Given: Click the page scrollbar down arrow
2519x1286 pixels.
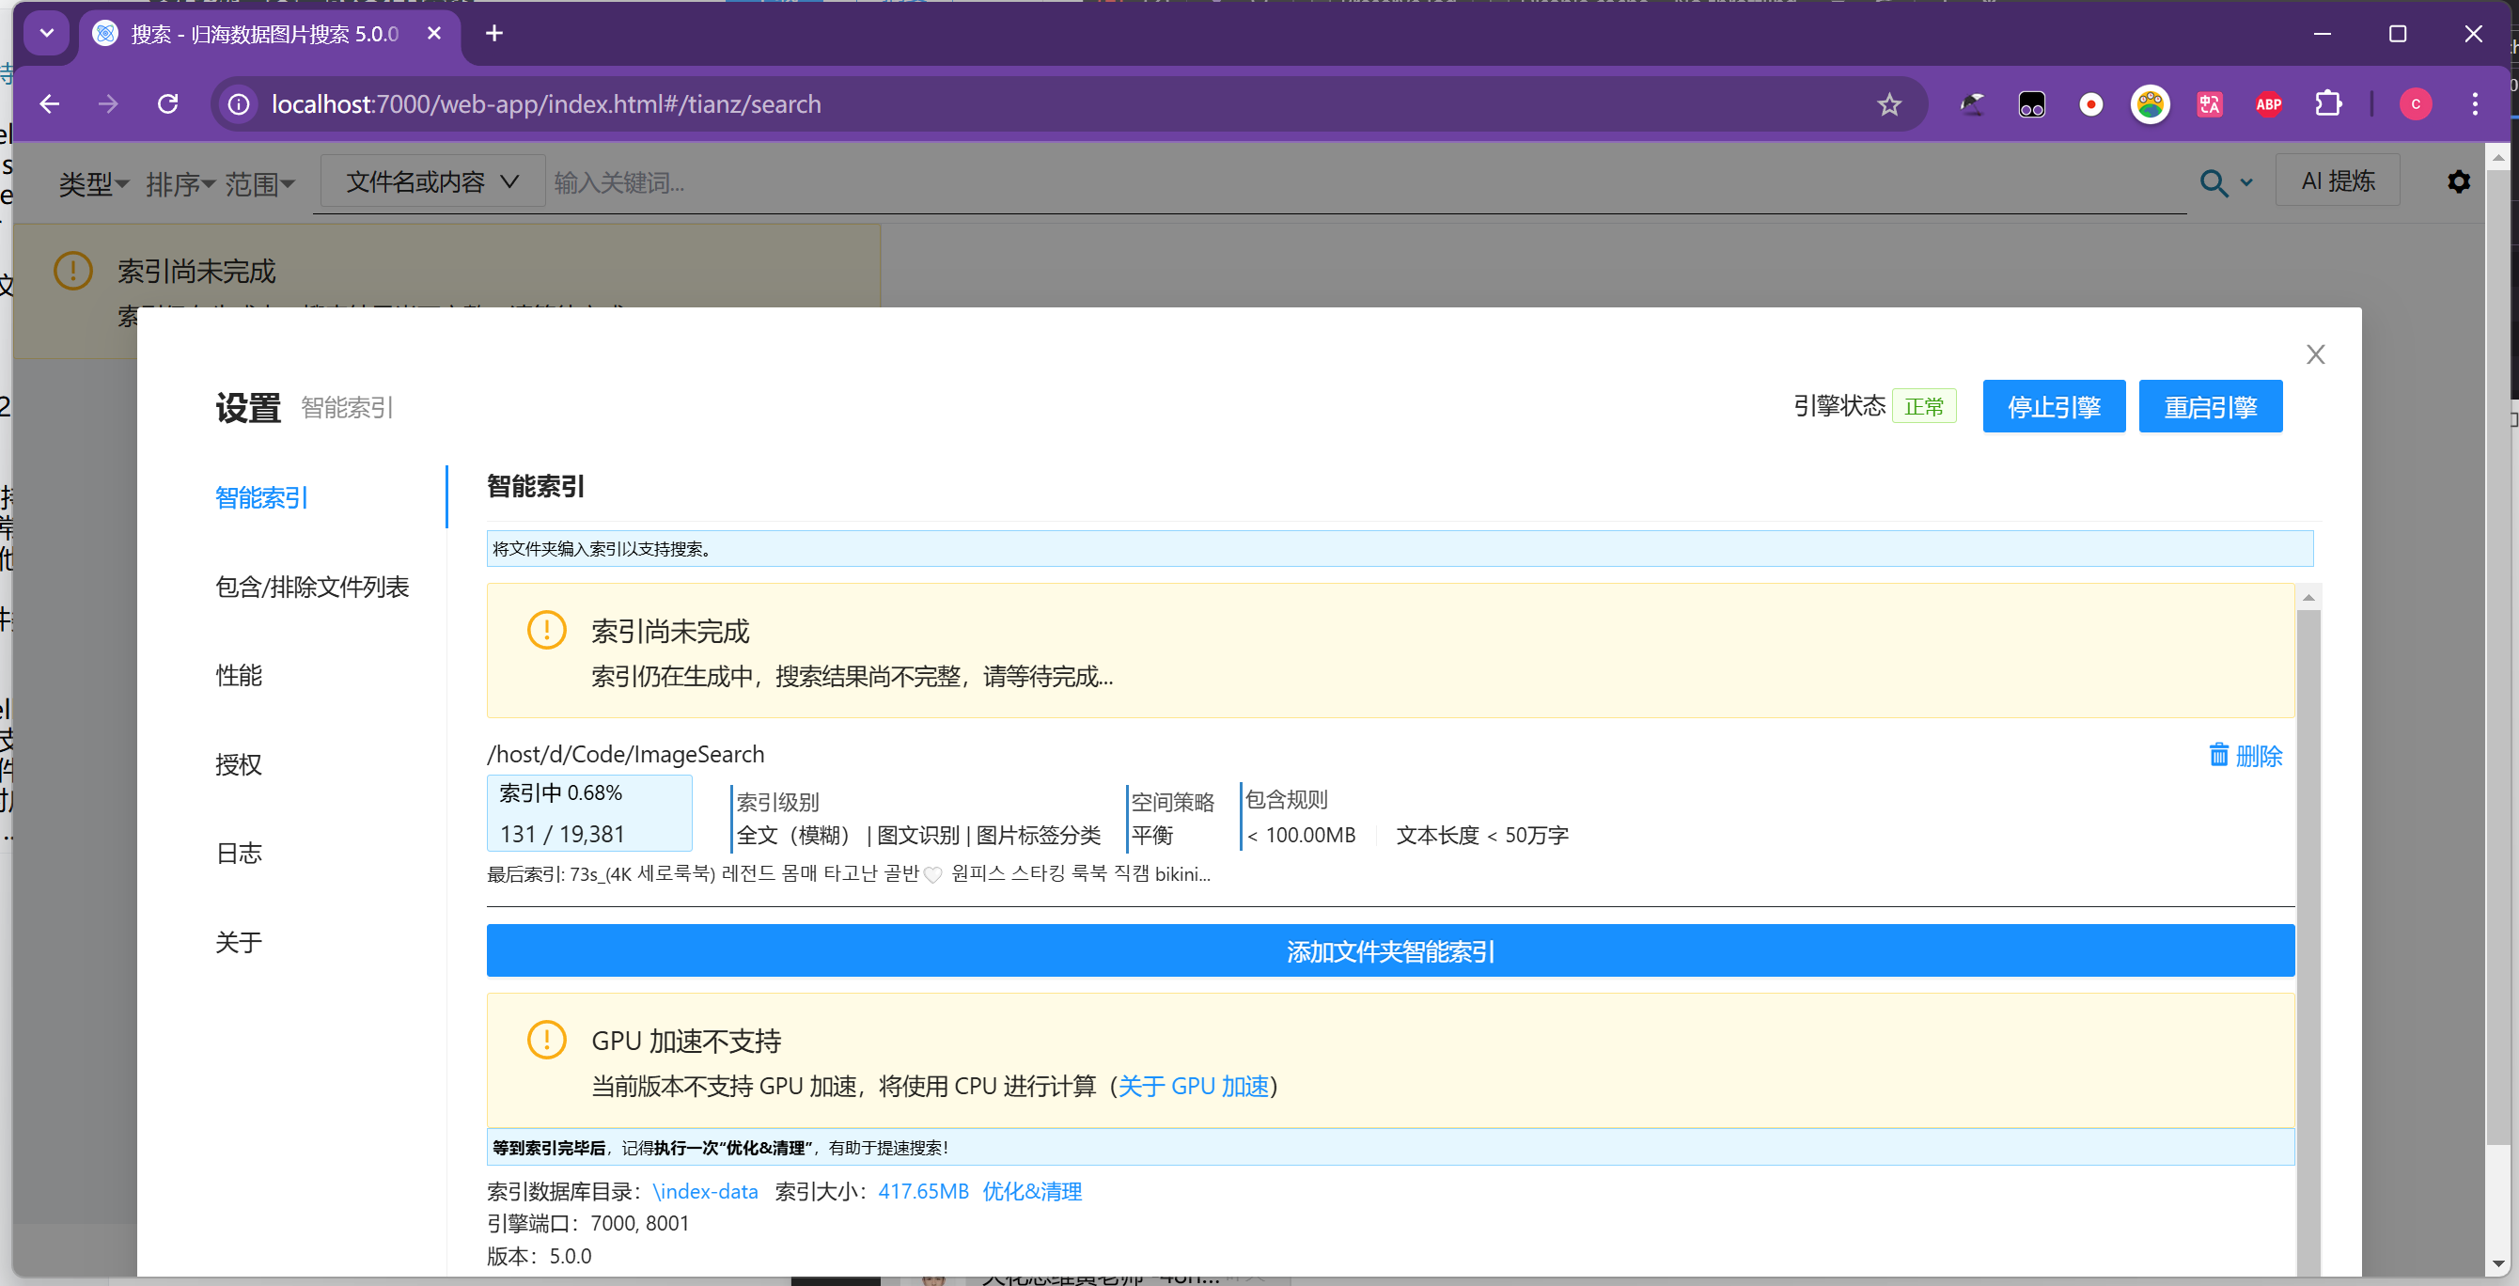Looking at the screenshot, I should [2498, 1263].
